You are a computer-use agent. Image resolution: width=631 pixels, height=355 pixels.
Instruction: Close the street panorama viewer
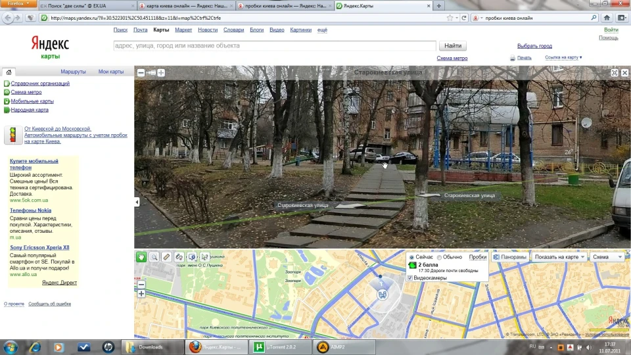[x=624, y=73]
